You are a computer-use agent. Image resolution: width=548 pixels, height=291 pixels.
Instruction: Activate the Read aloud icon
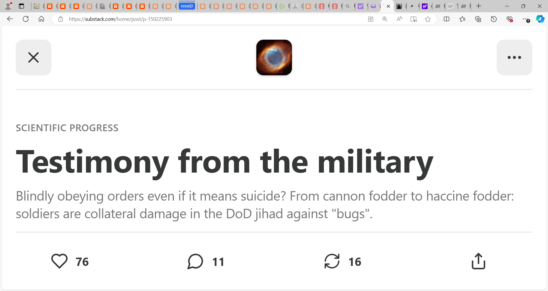tap(399, 19)
